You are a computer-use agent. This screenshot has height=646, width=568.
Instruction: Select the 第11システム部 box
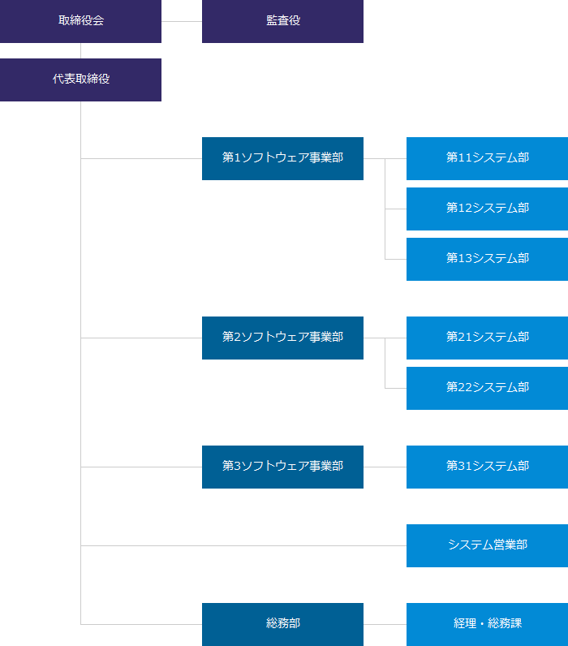tap(488, 158)
